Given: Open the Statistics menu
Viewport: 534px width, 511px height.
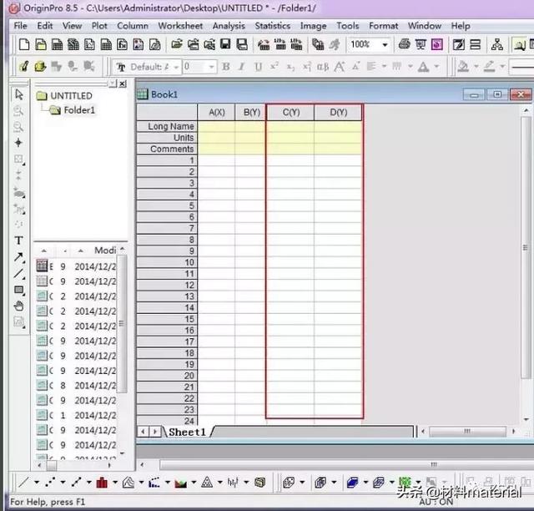Looking at the screenshot, I should pos(273,26).
